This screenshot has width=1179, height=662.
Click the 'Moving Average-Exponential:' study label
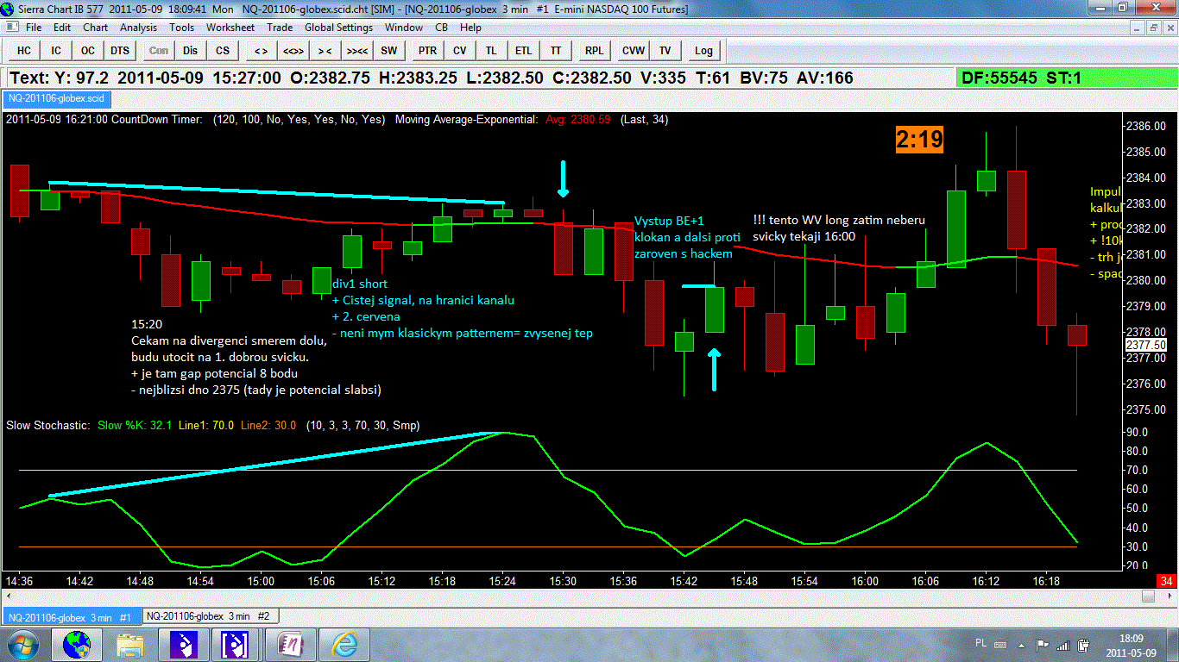pos(467,120)
